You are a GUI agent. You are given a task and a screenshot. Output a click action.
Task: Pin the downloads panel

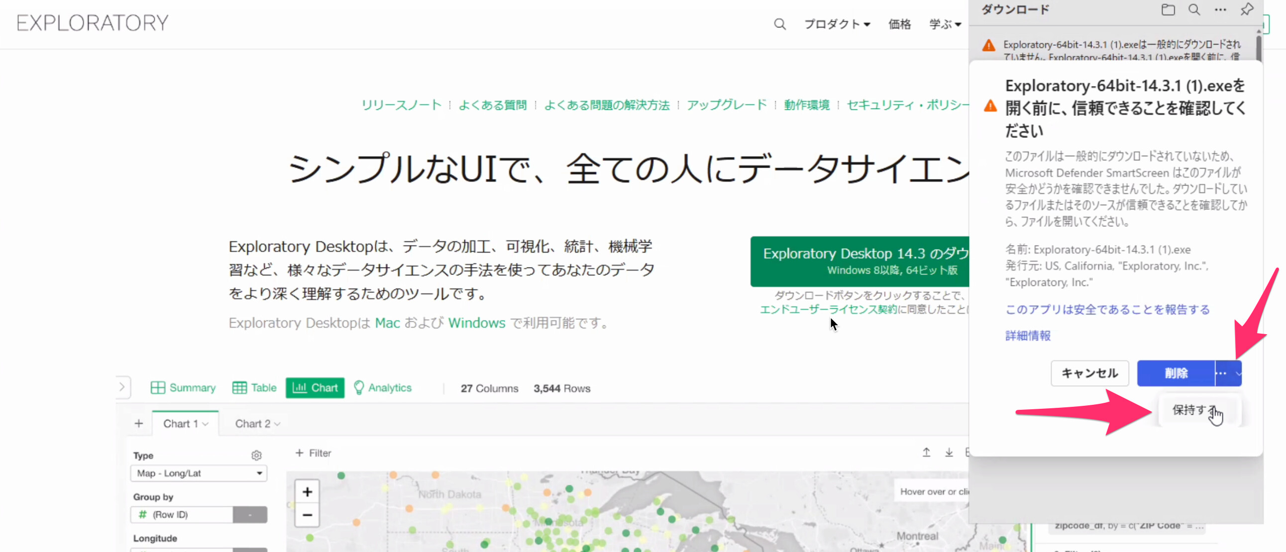pyautogui.click(x=1247, y=9)
